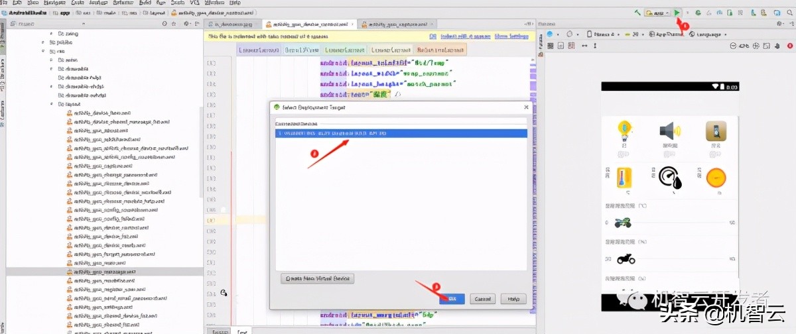
Task: Click the first purple layout tag chip
Action: (x=260, y=50)
